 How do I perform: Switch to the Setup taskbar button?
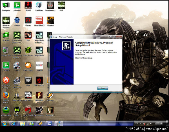tap(59, 124)
